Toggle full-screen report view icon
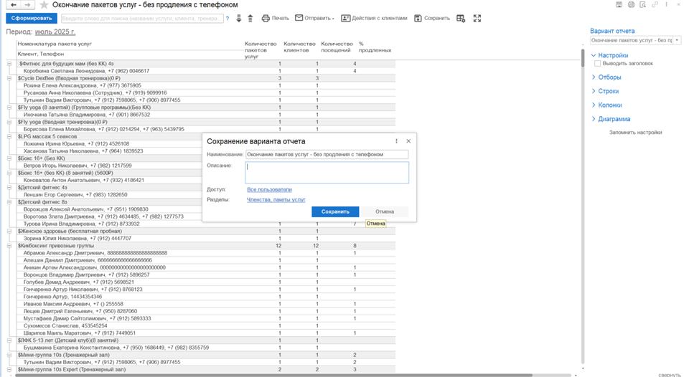This screenshot has width=689, height=377. tap(477, 19)
